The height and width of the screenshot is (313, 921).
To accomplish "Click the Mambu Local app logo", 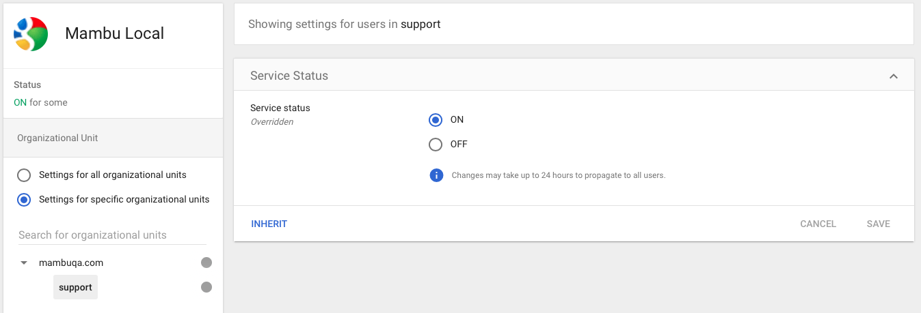I will pos(31,34).
